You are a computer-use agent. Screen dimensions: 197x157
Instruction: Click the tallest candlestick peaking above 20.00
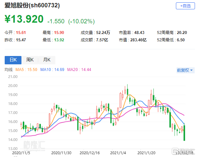128,92
